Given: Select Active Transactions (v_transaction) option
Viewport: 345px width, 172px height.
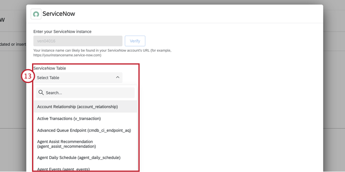Looking at the screenshot, I should [85, 119].
